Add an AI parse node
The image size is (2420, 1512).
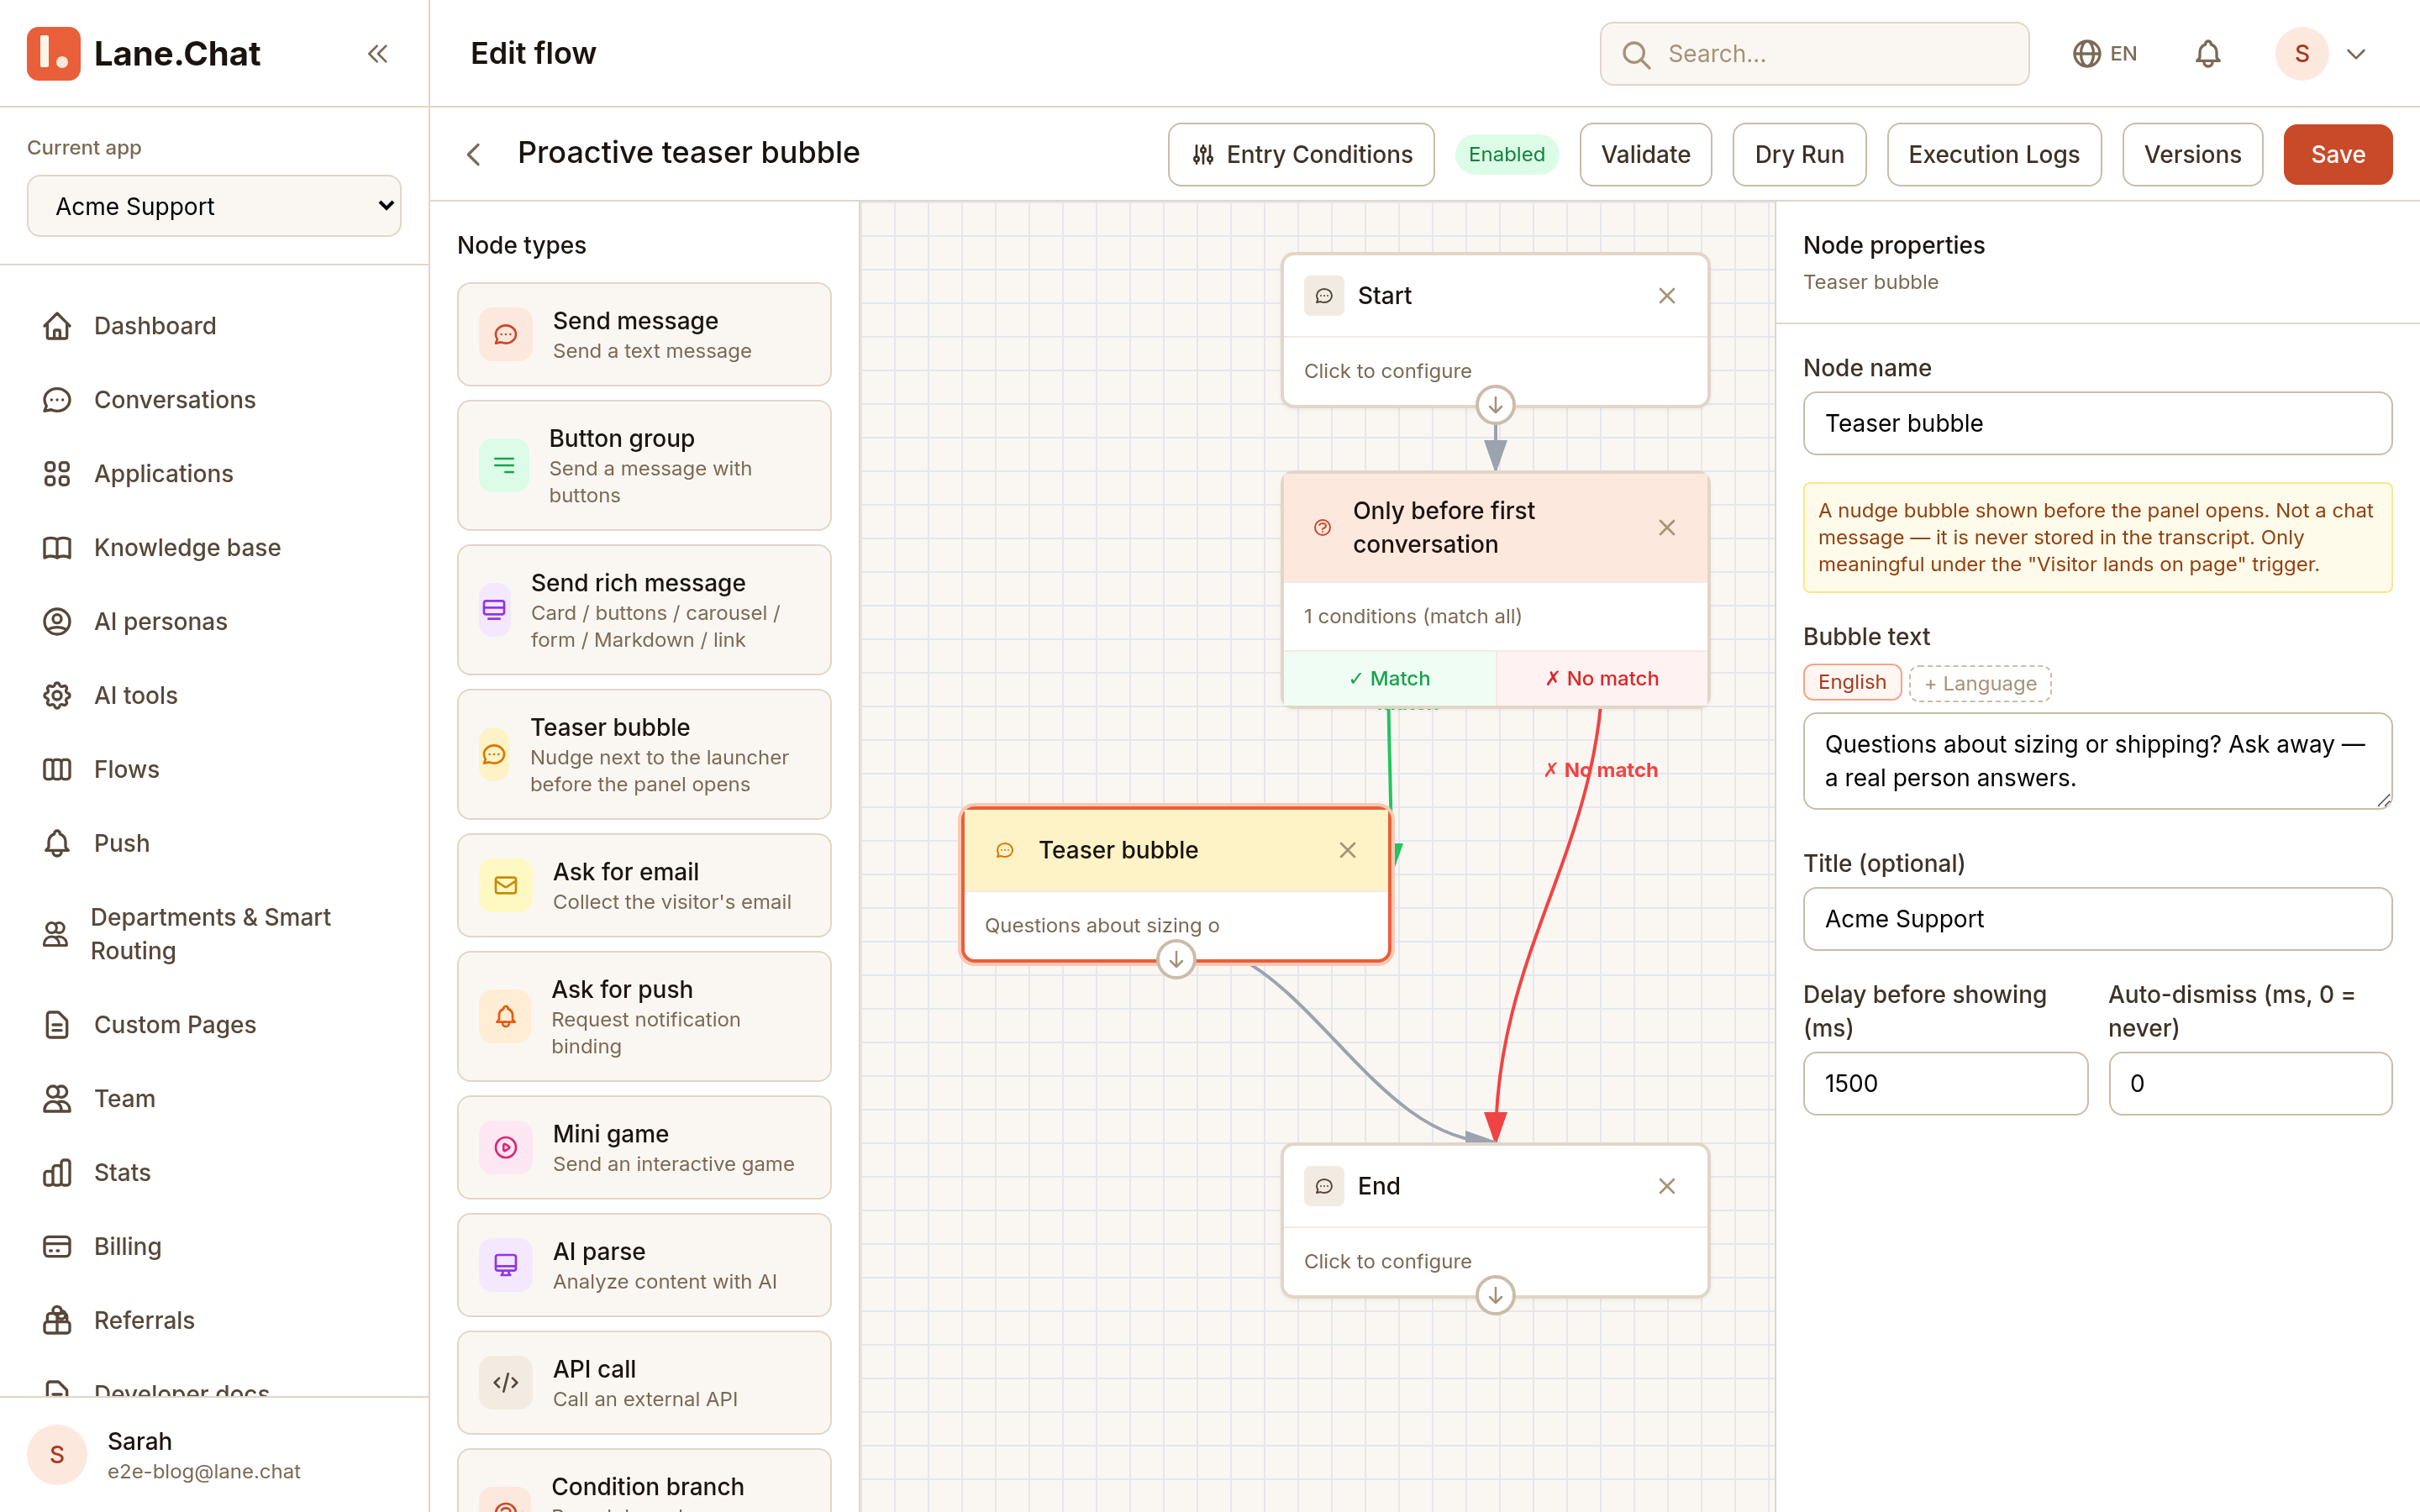(x=644, y=1266)
